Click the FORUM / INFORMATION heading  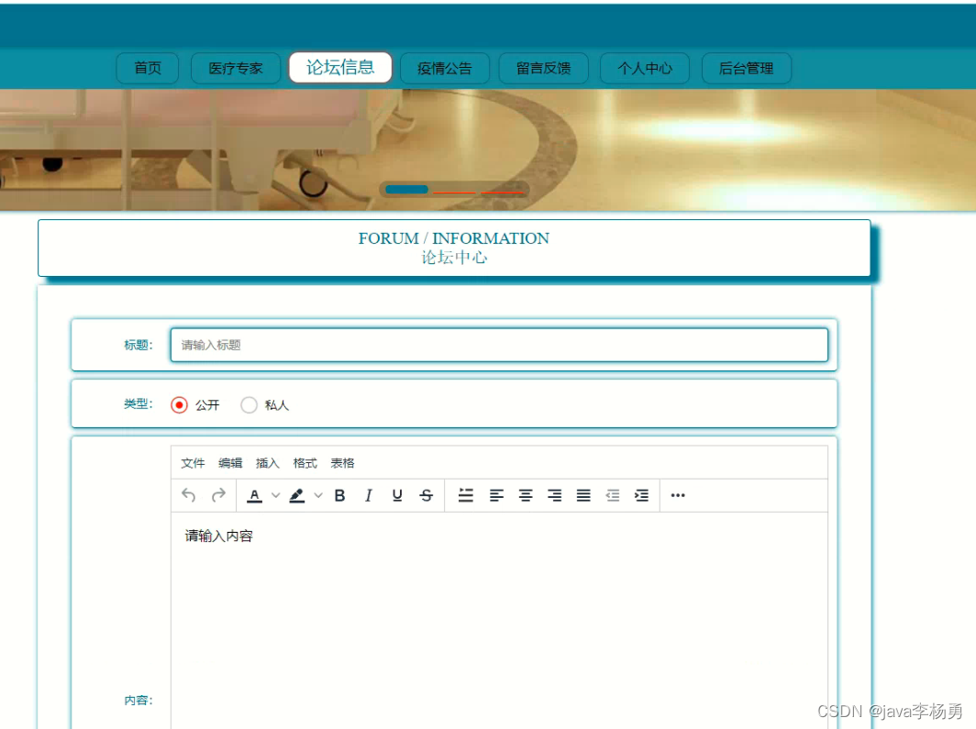tap(454, 238)
